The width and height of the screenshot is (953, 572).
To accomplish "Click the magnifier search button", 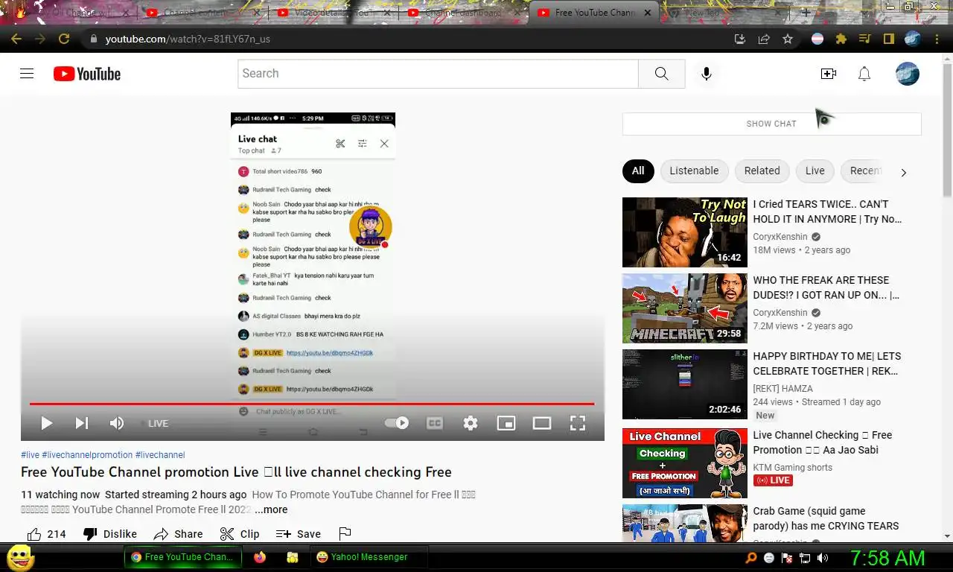I will click(x=661, y=74).
